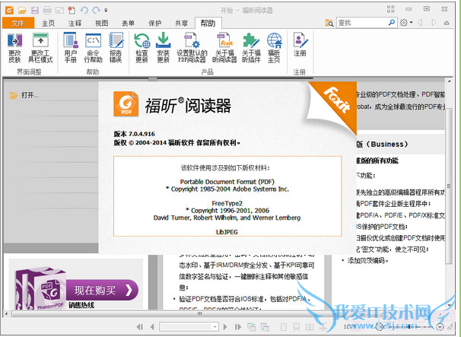
Task: Set as default PDF reader (设置默认的PDF阅读器)
Action: (191, 46)
